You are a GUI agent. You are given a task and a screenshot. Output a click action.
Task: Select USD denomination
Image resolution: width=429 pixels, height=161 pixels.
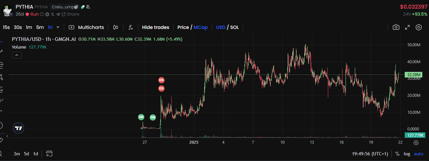(221, 27)
